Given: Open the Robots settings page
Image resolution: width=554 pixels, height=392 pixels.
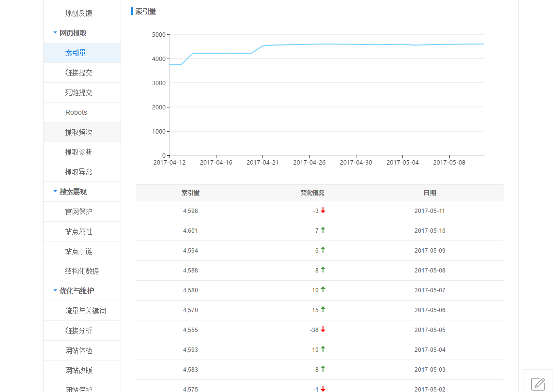Looking at the screenshot, I should 76,112.
